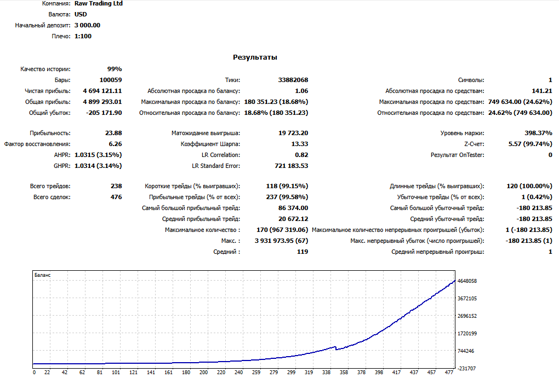The width and height of the screenshot is (559, 378).
Task: Click max consecutive profit 3 931 973.95 (67)
Action: 281,241
